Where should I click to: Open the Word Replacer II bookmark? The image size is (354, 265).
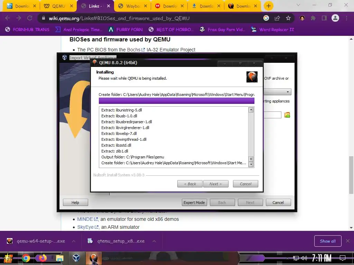pos(273,30)
